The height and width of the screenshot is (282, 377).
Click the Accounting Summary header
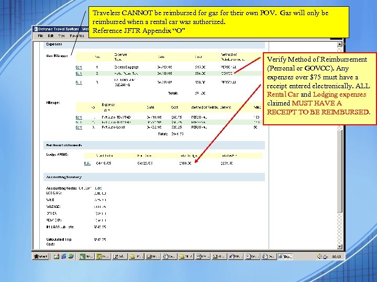[154, 177]
